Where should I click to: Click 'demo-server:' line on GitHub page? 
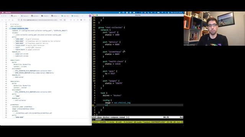[15, 81]
